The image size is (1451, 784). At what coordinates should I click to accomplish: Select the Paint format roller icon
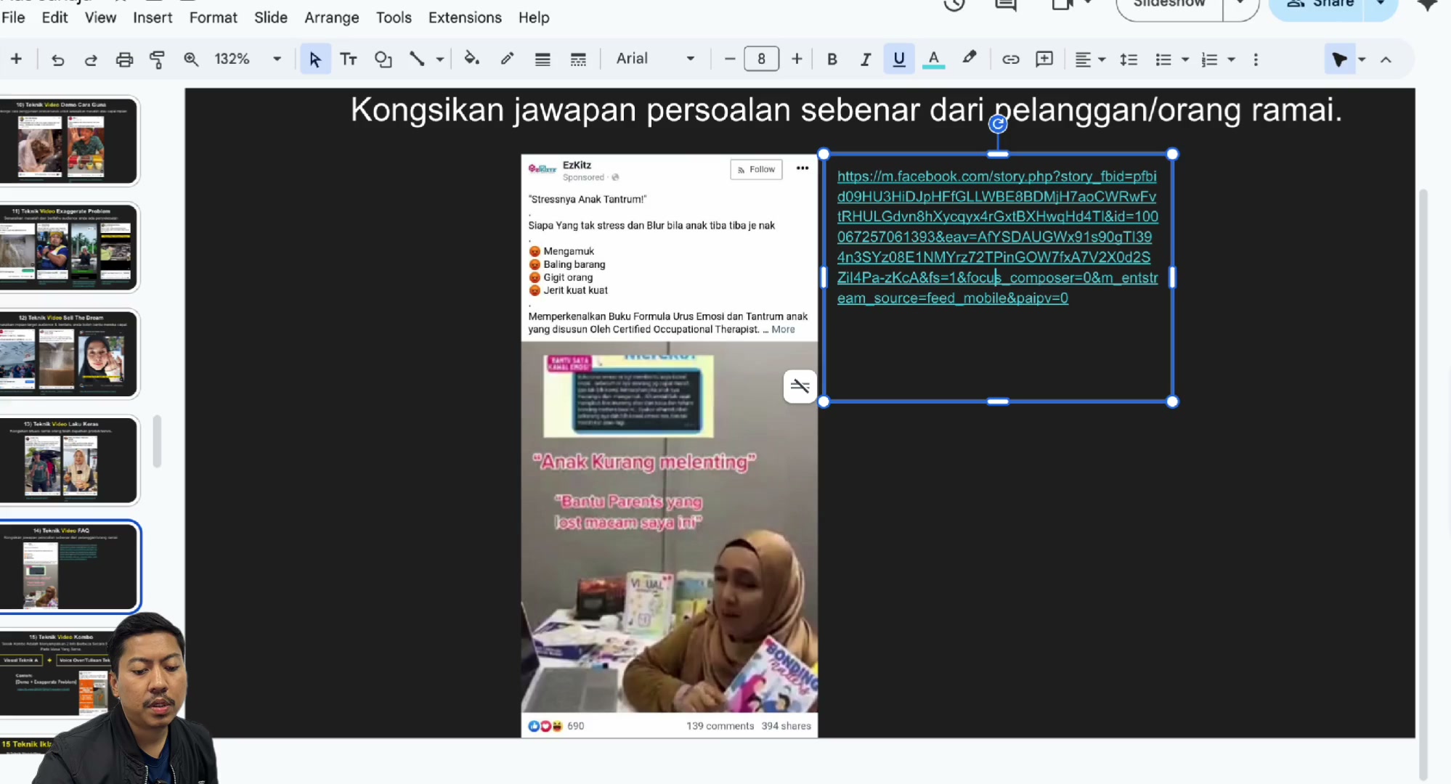(x=157, y=60)
